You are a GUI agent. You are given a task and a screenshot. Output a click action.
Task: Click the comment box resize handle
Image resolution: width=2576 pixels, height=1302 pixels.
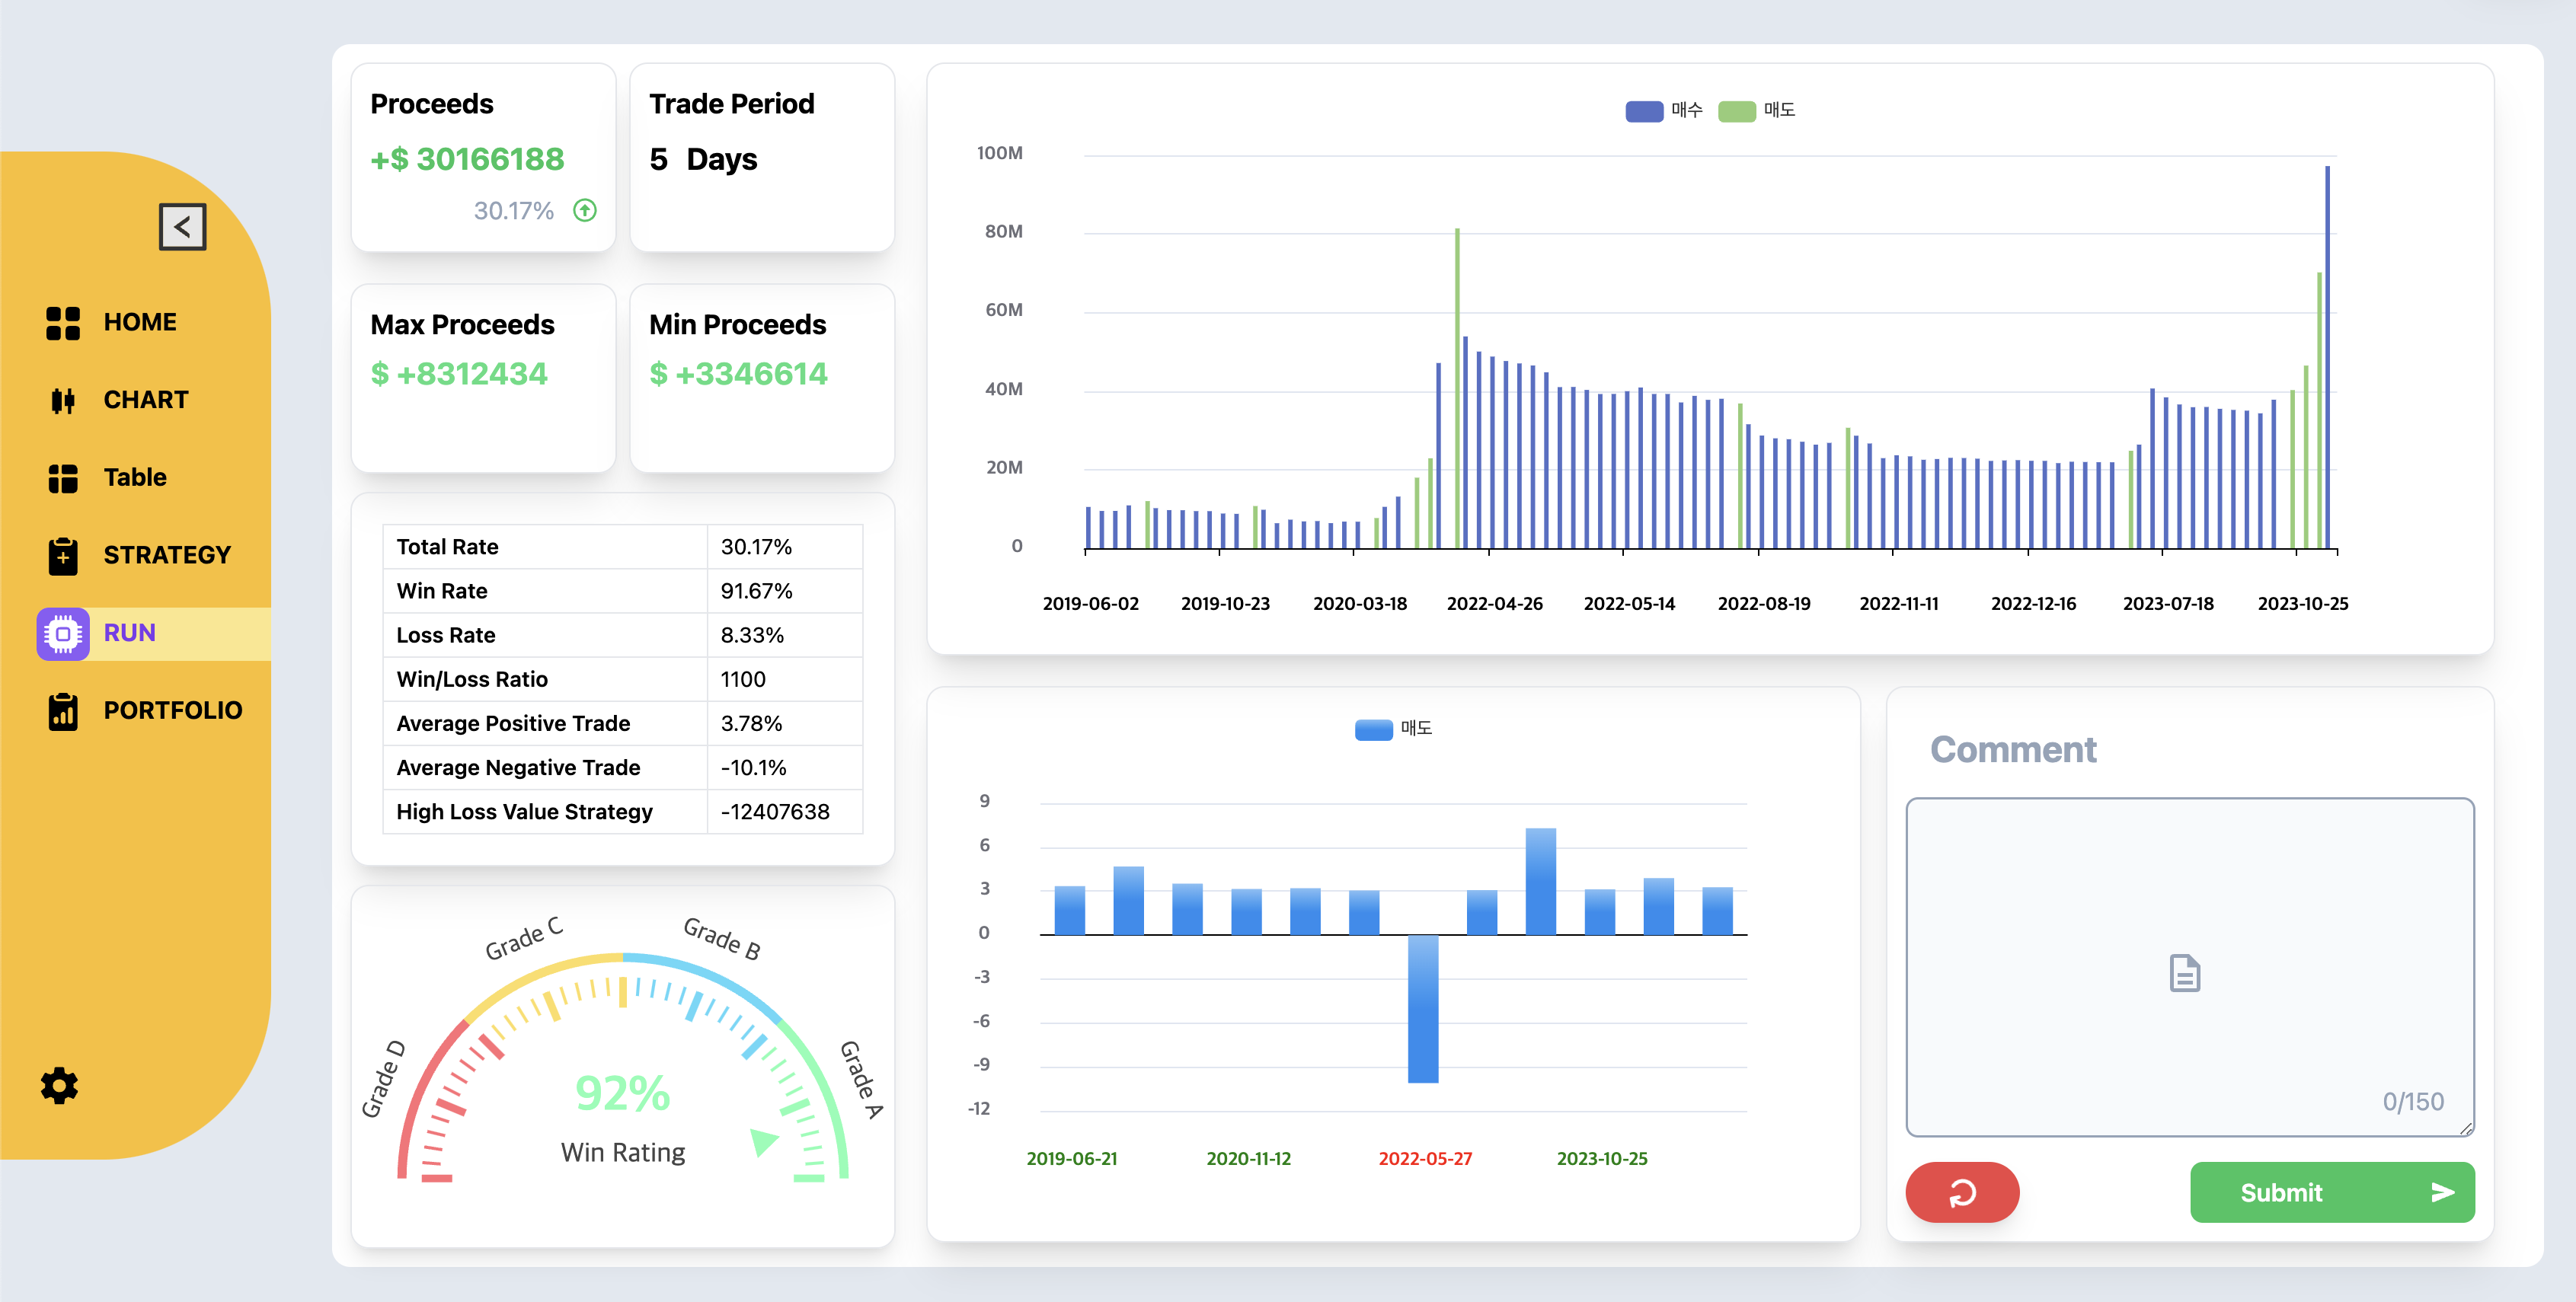coord(2466,1128)
